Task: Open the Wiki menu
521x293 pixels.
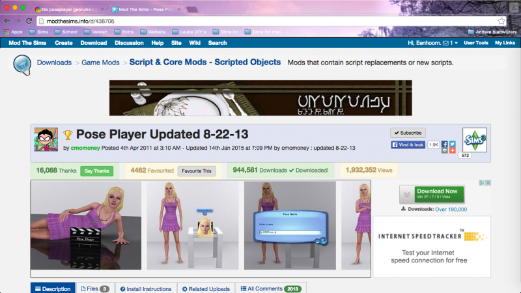Action: coord(194,43)
